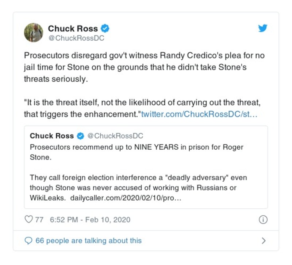Open the Chuck Ross display name link
Viewport: 292px width, 265px height.
tap(73, 28)
